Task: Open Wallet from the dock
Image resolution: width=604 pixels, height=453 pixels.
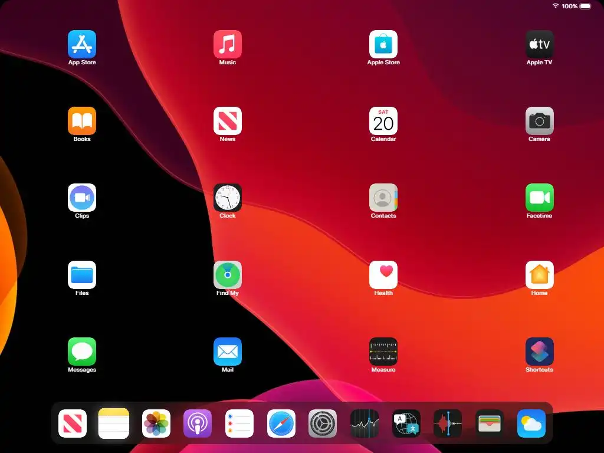Action: (x=490, y=424)
